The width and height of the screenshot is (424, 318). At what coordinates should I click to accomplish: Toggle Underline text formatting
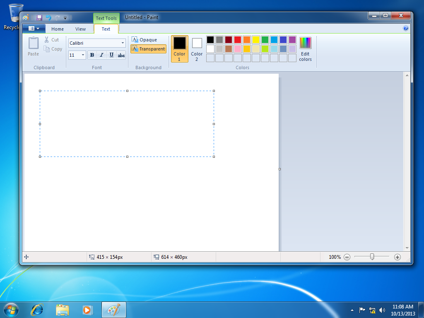pos(111,55)
